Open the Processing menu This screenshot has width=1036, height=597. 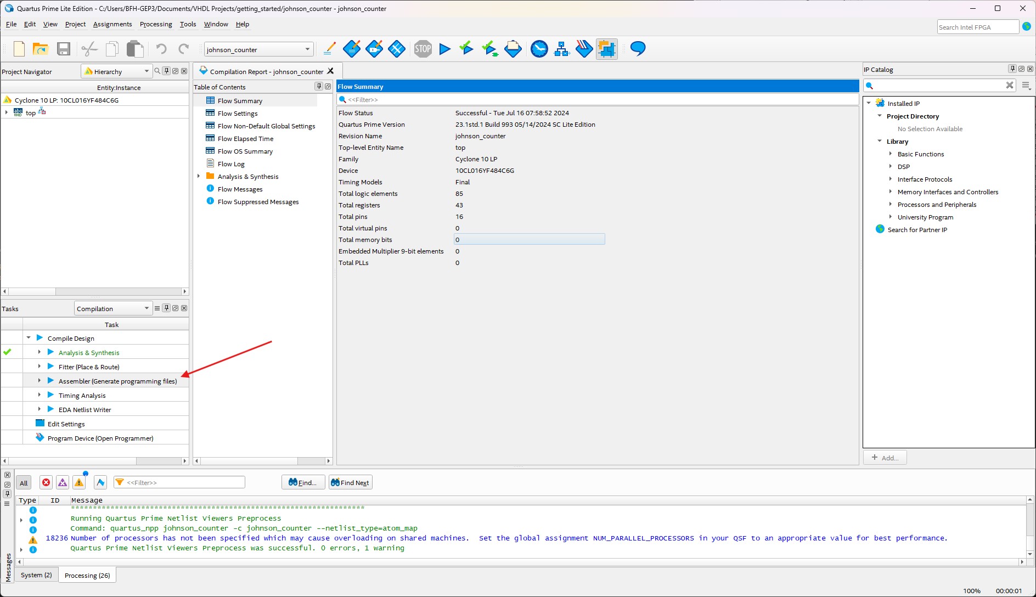pyautogui.click(x=156, y=24)
